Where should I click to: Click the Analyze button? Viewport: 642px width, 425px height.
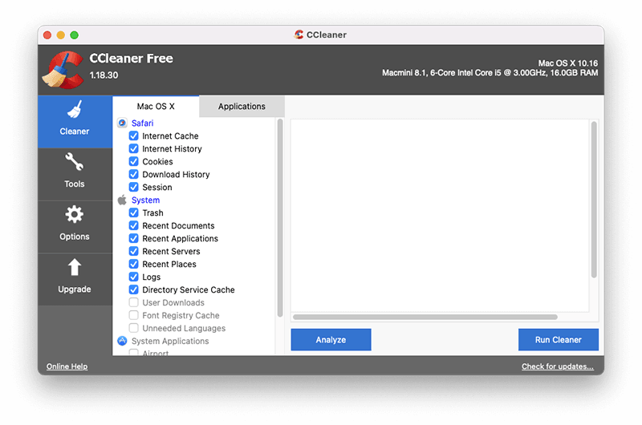click(331, 339)
